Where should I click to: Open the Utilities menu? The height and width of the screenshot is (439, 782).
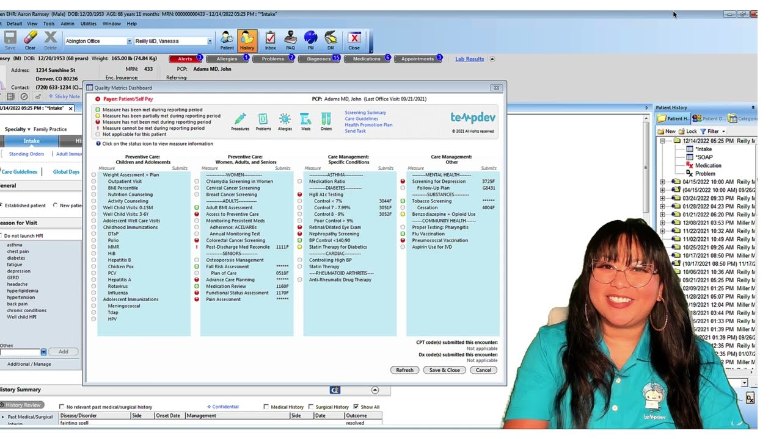tap(89, 24)
